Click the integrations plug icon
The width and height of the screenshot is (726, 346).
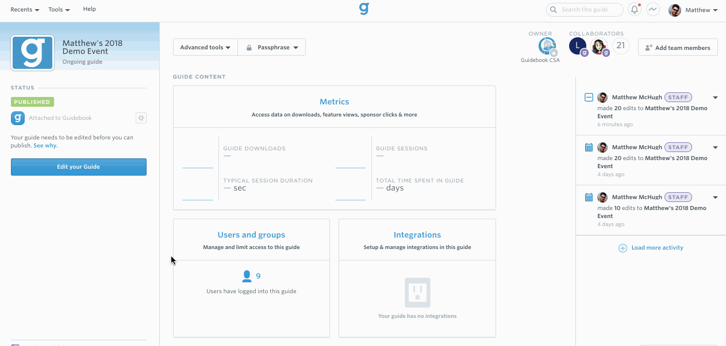pos(417,293)
